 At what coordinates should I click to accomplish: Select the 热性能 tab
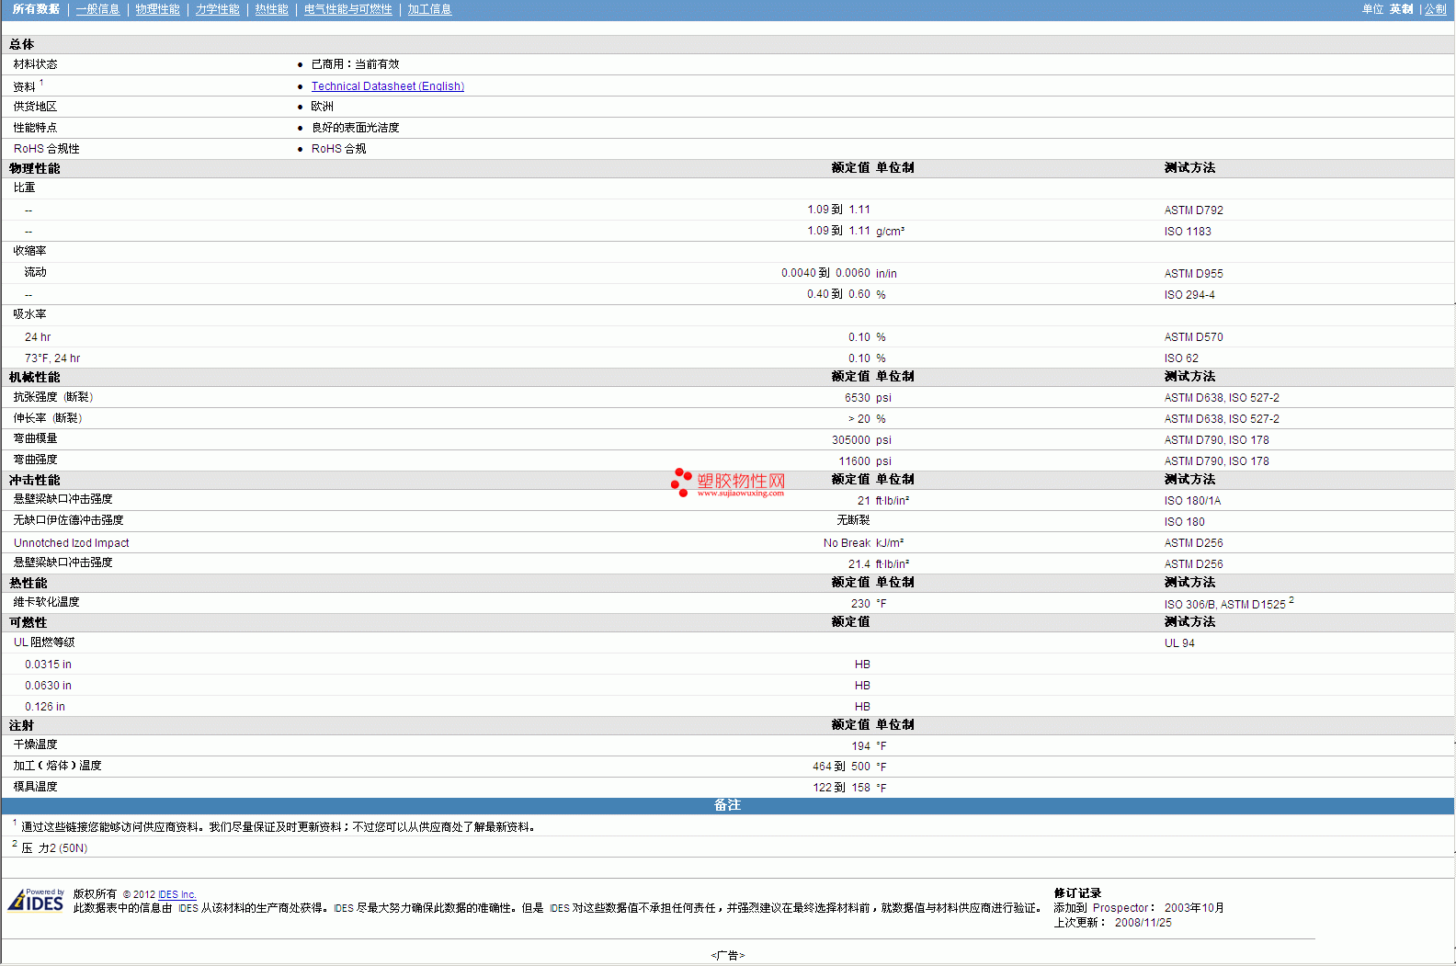tap(271, 9)
